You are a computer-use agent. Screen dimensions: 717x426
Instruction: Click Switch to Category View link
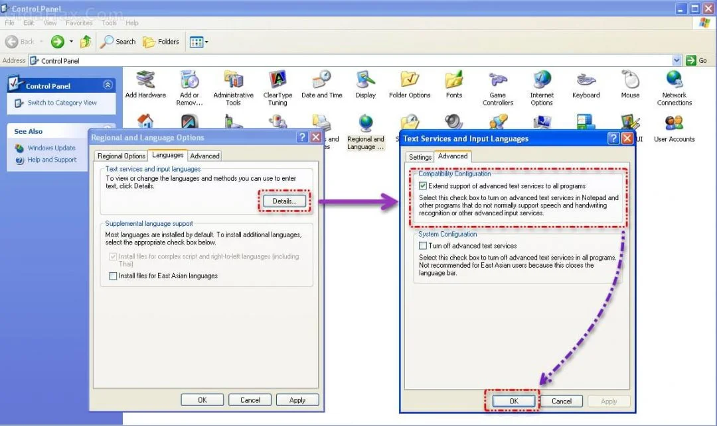(62, 103)
